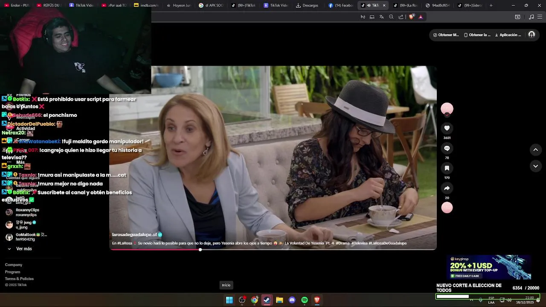Switch to the Endor - PUI browser tab
Screen dimensions: 546x307
tap(17, 6)
